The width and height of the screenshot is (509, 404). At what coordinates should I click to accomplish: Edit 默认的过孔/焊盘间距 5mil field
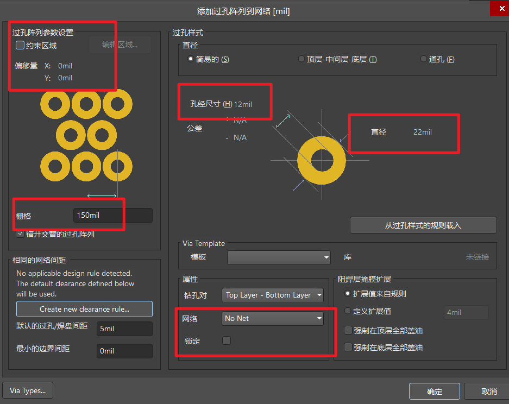(x=124, y=329)
